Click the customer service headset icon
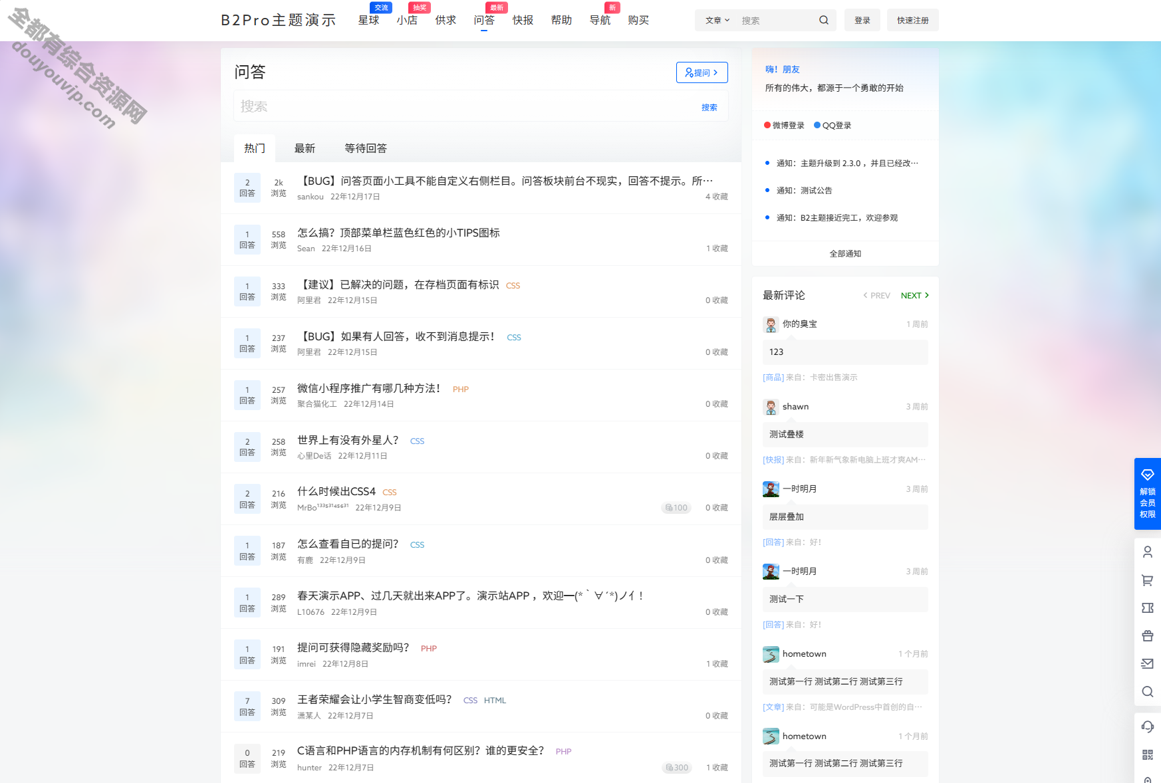This screenshot has width=1161, height=783. click(x=1147, y=727)
